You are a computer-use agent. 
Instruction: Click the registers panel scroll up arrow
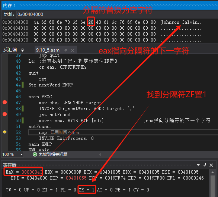coord(212,172)
